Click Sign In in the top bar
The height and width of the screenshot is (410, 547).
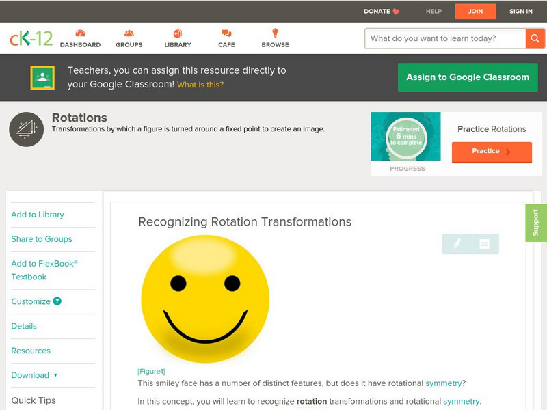click(521, 11)
